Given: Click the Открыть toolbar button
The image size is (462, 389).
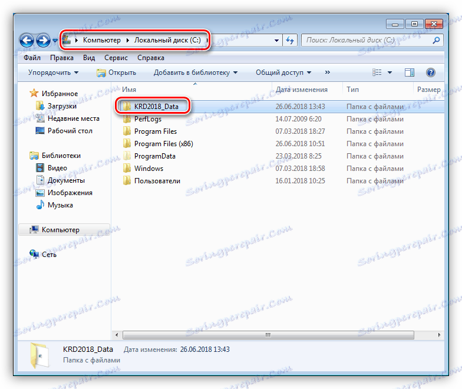Looking at the screenshot, I should pyautogui.click(x=117, y=72).
